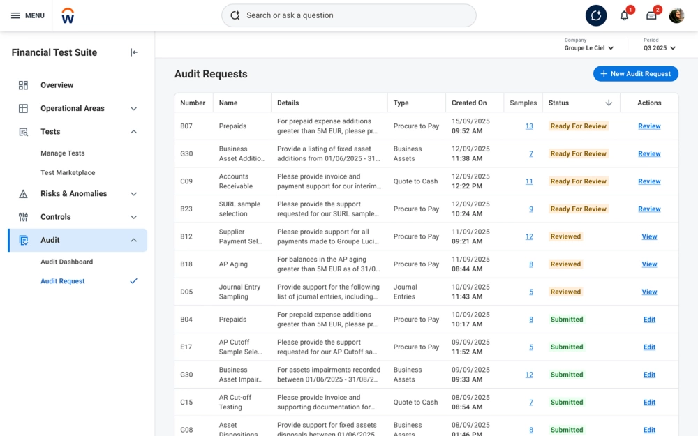Viewport: 698px width, 436px height.
Task: Click the New Audit Request button
Action: pyautogui.click(x=635, y=74)
